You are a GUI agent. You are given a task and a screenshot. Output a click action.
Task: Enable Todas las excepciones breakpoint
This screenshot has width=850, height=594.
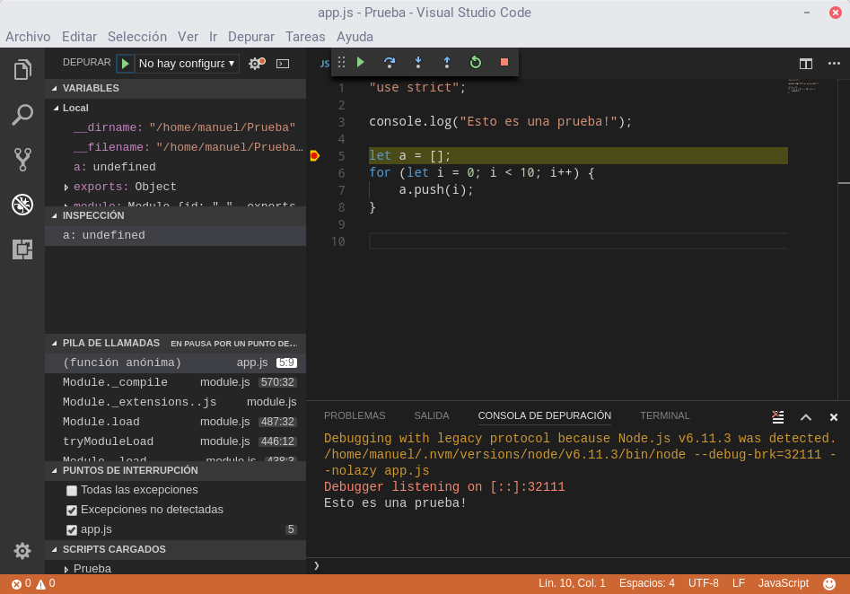72,491
